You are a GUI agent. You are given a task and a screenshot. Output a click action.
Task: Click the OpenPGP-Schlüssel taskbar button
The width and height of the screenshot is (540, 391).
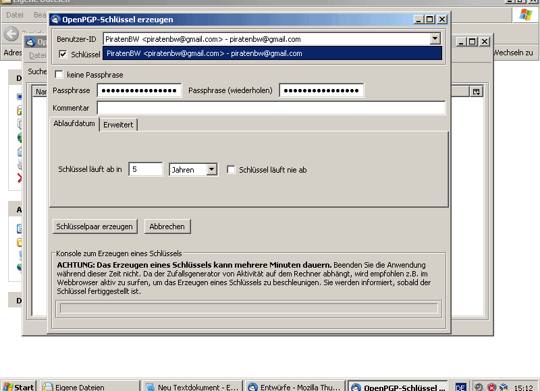tap(398, 387)
